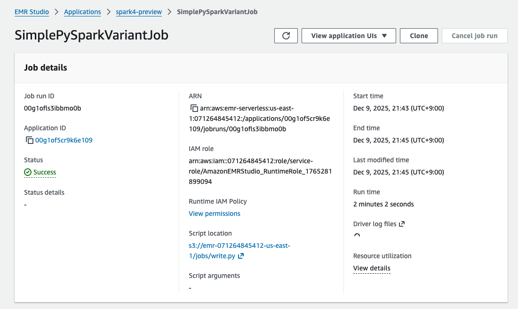This screenshot has height=309, width=518.
Task: Click the Clone button
Action: click(x=419, y=36)
